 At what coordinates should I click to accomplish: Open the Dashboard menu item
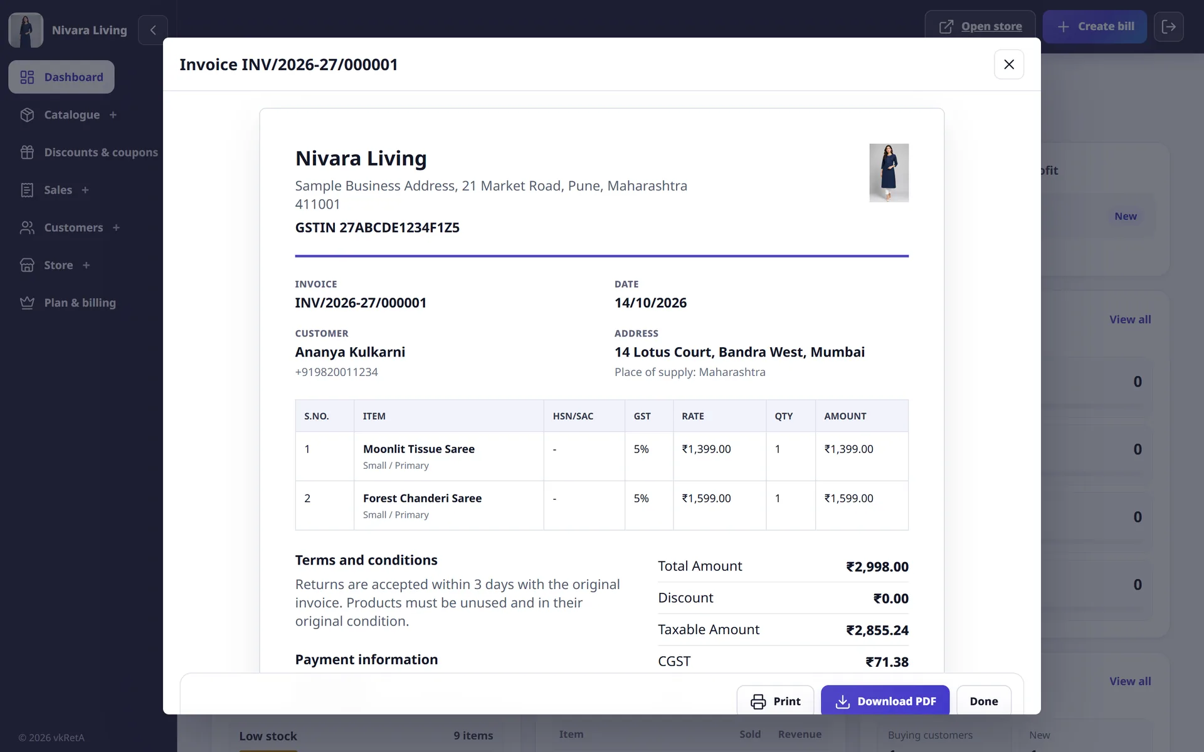point(61,77)
